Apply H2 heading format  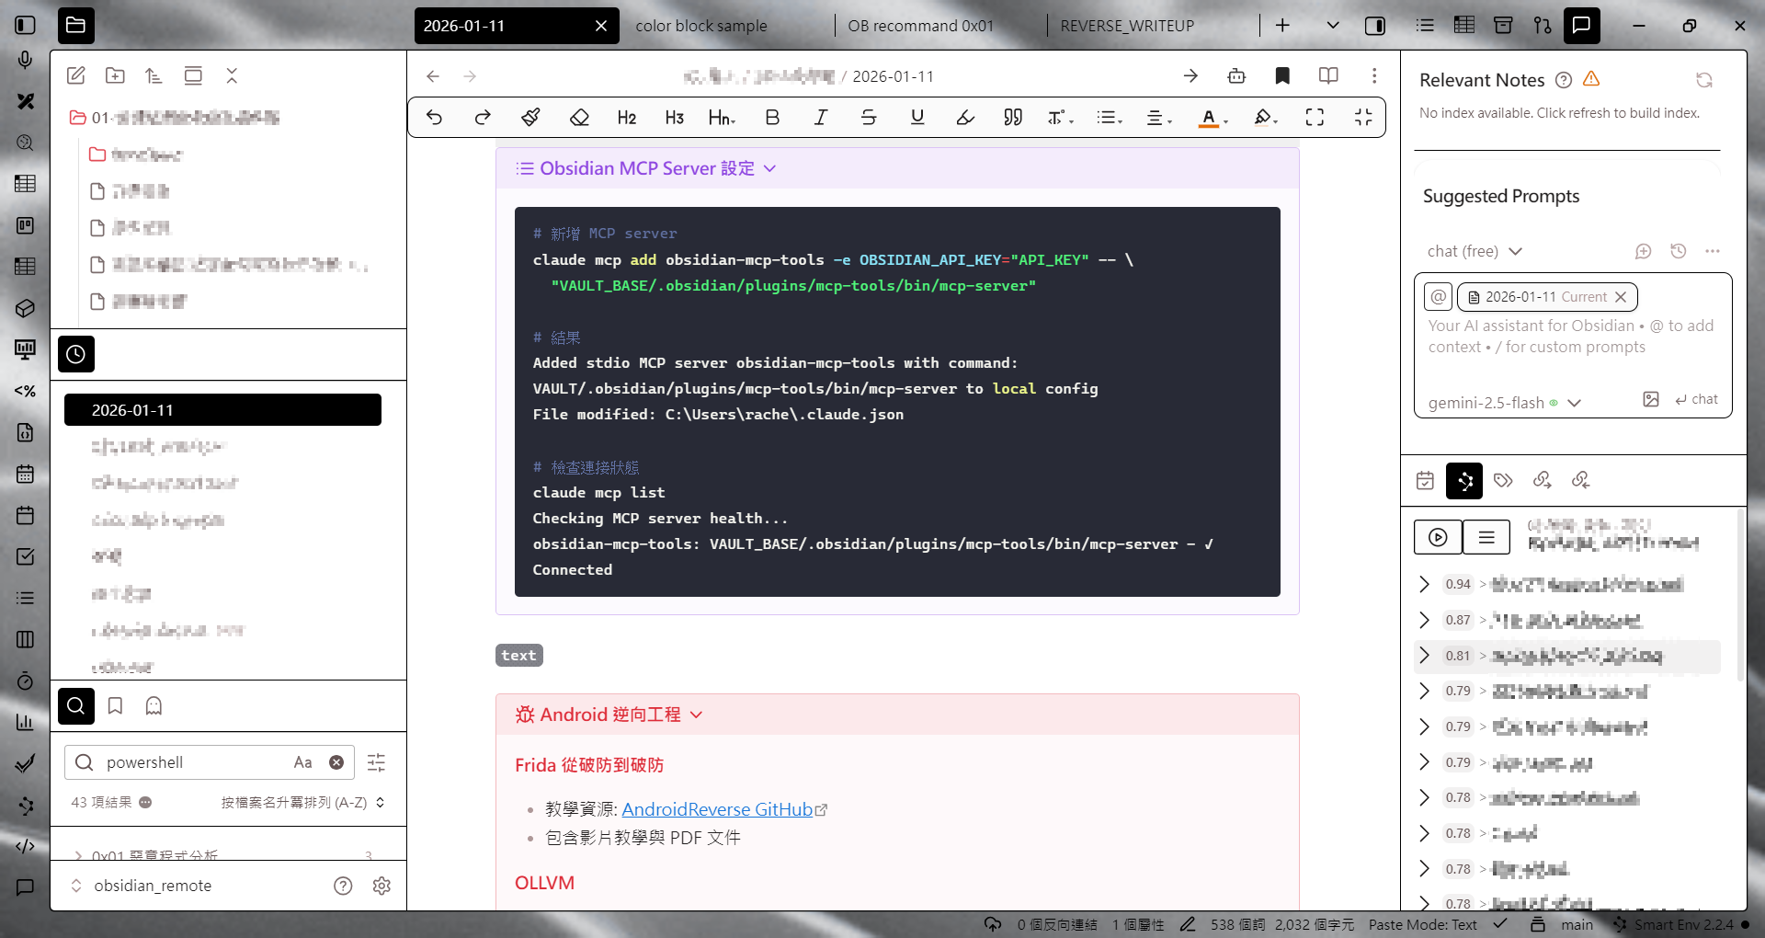click(627, 117)
